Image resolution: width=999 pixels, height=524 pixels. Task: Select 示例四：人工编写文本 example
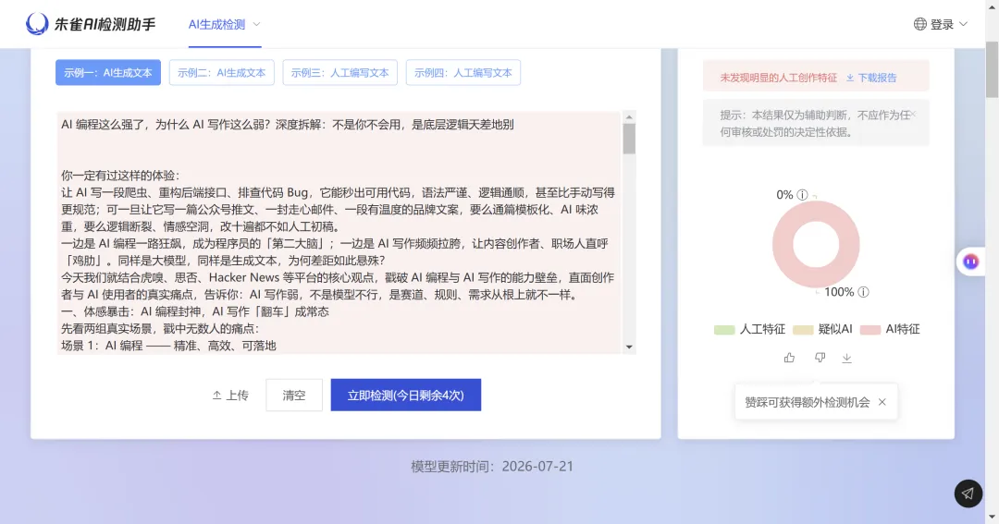[x=463, y=73]
